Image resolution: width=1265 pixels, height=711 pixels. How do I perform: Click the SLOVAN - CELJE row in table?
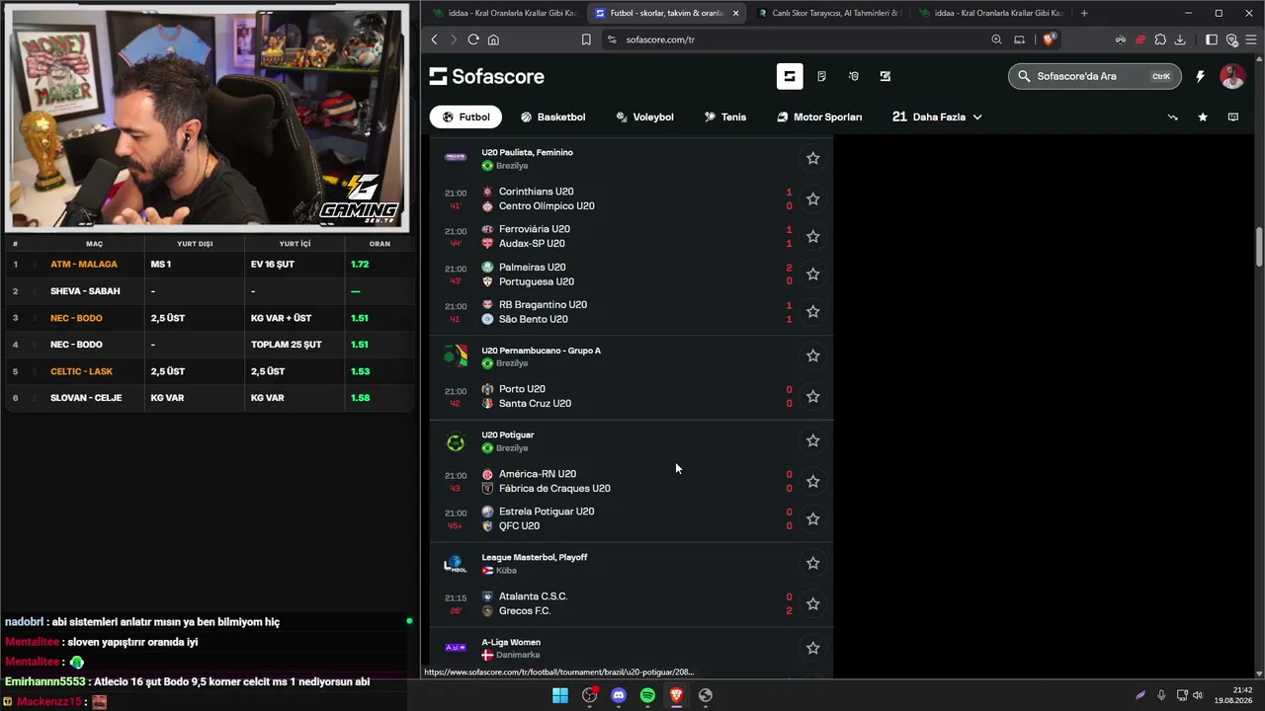[208, 398]
